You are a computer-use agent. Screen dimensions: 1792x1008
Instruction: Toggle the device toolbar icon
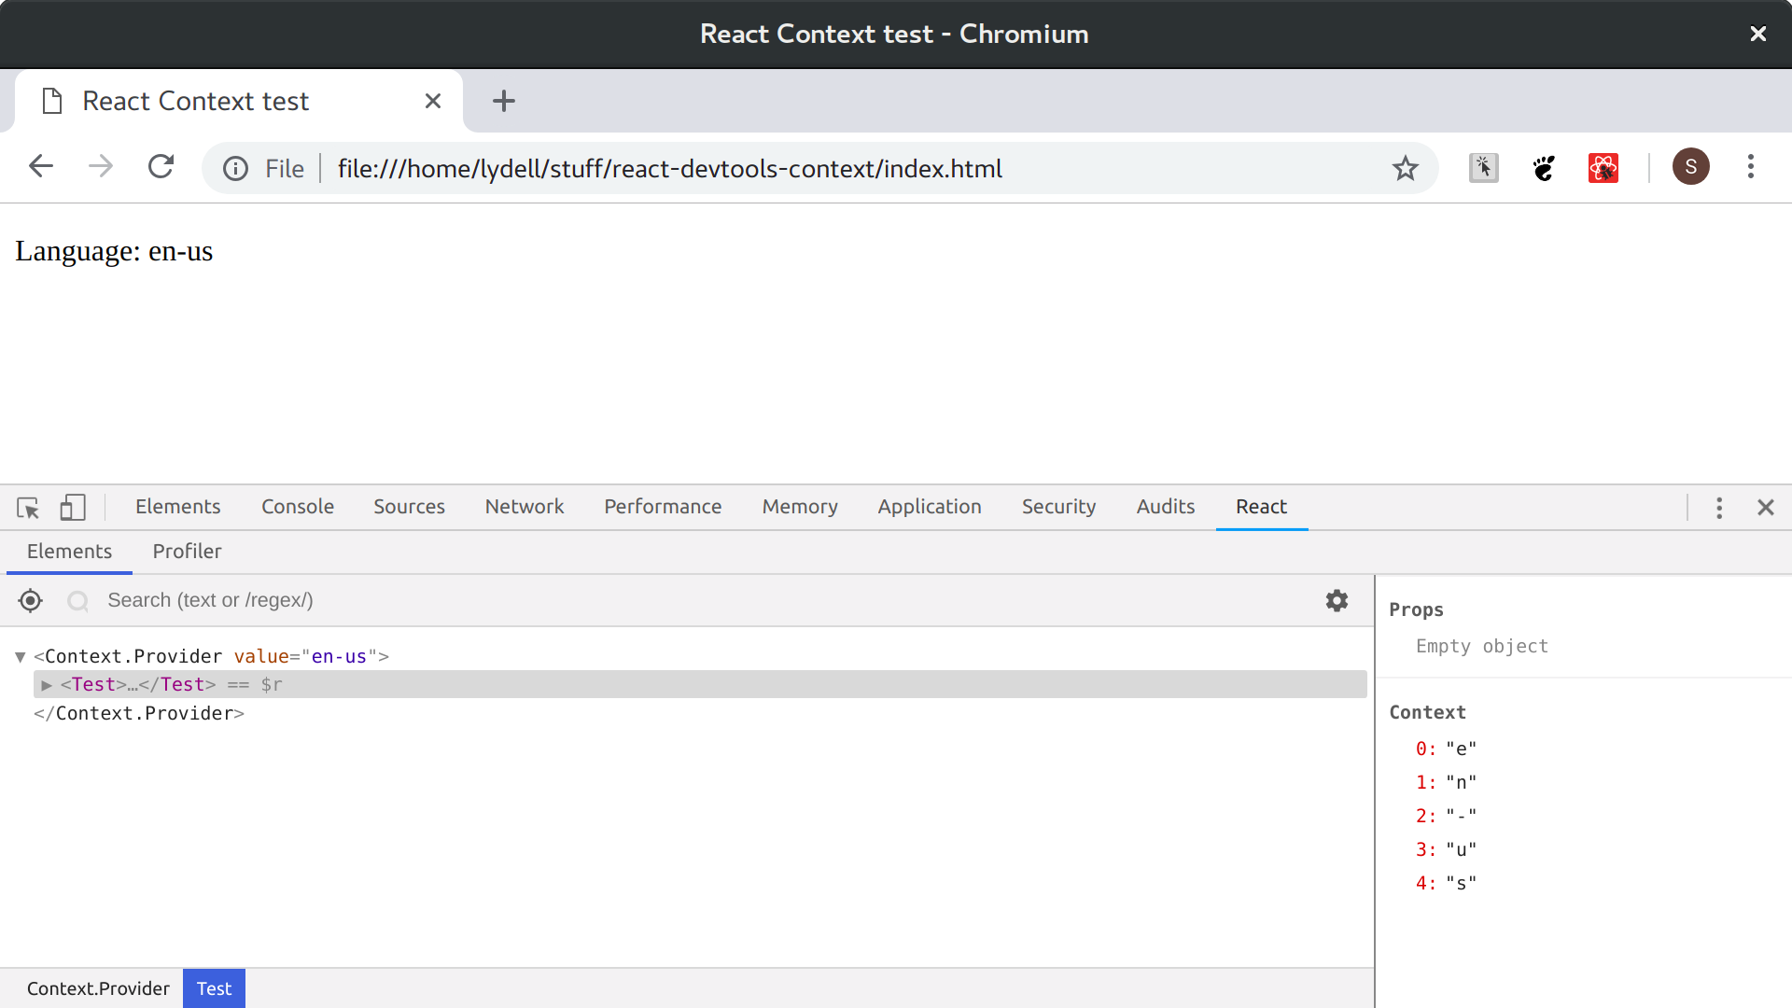(72, 507)
